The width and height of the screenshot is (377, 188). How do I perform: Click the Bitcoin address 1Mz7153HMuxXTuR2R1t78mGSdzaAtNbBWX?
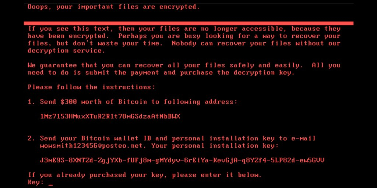(x=110, y=116)
